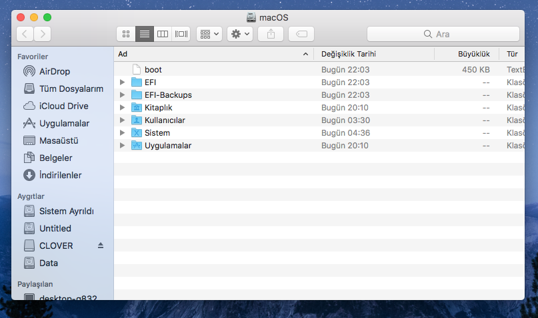Screen dimensions: 538x318
Task: Select list view toggle button
Action: point(144,34)
